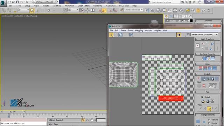Viewport: 224px width, 126px height.
Task: Open the Modifiers menu in the main menu bar
Action: point(57,6)
